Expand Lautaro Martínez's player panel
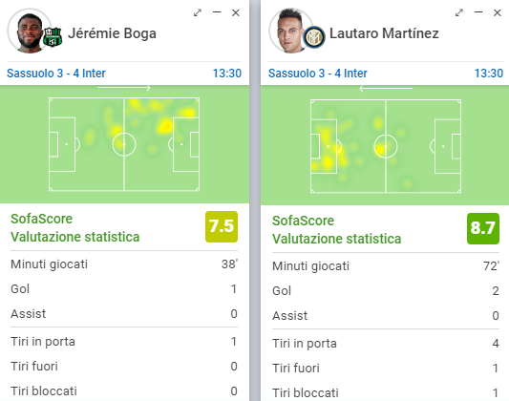The width and height of the screenshot is (509, 401). point(459,13)
